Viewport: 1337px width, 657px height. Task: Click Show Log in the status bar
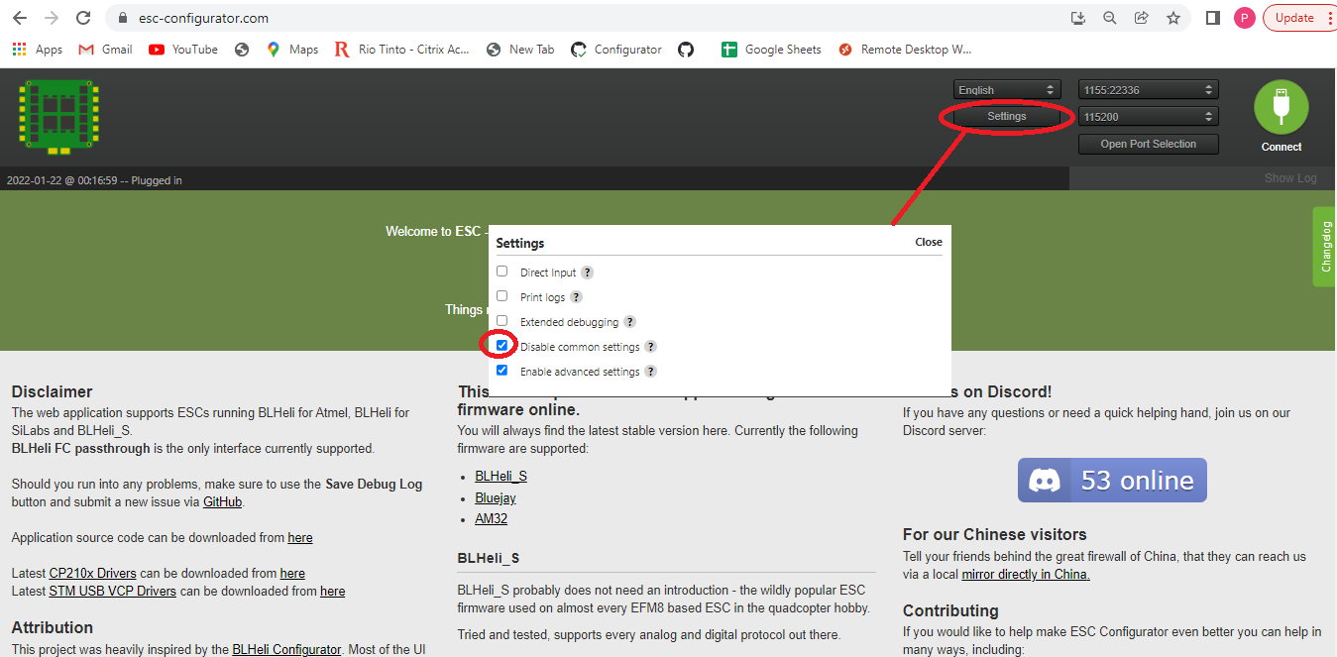(x=1289, y=178)
